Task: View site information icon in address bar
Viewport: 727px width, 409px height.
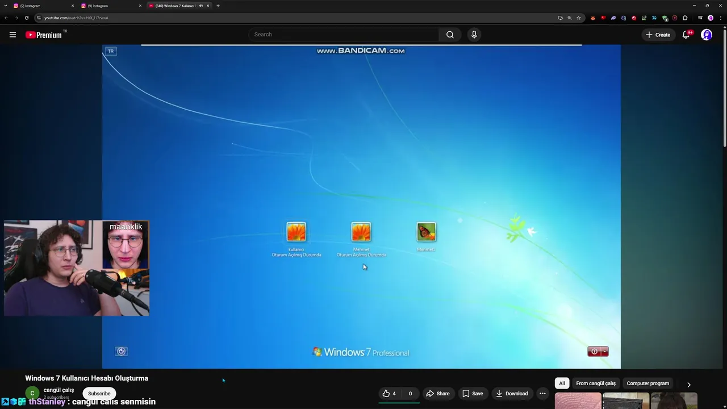Action: click(x=39, y=18)
